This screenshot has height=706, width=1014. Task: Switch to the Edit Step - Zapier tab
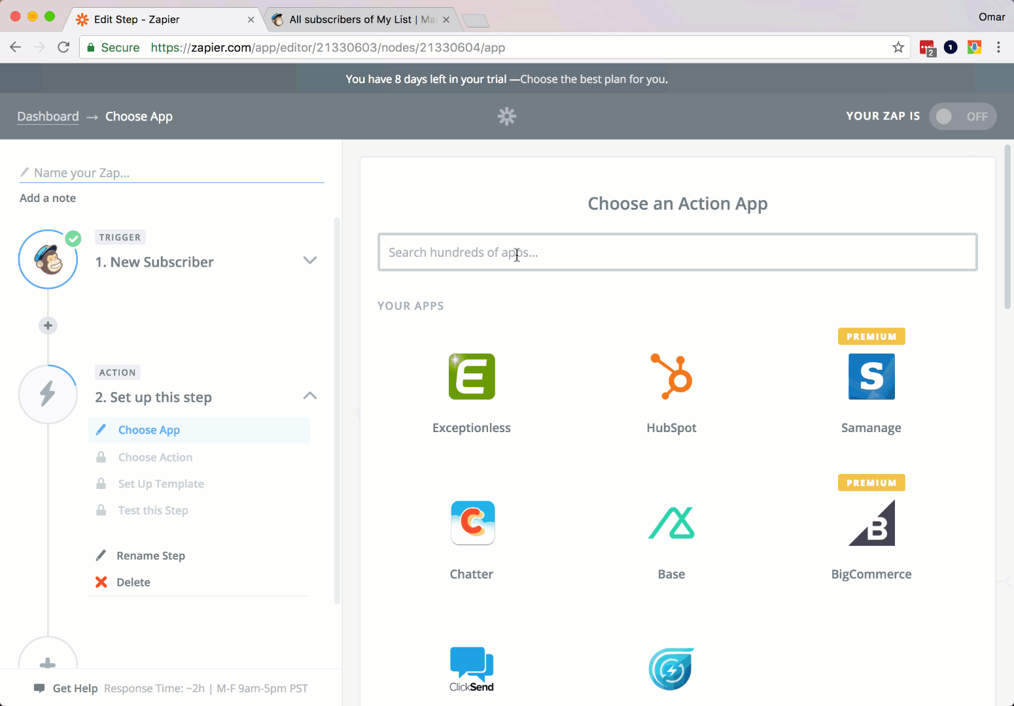tap(164, 20)
